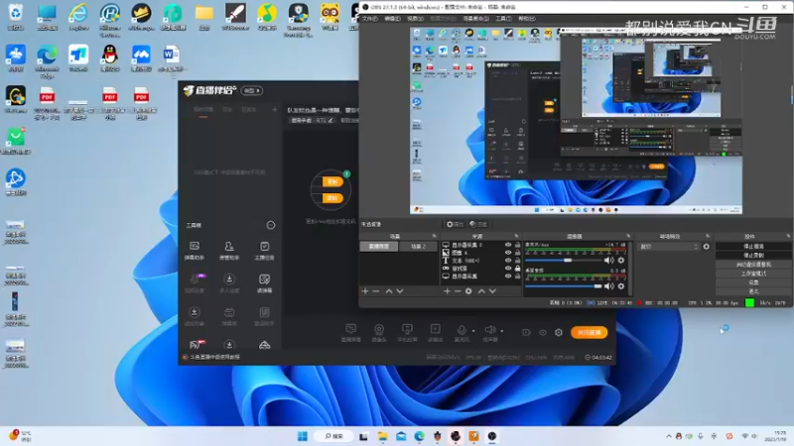Viewport: 794px width, 446px height.
Task: Remove the selected OBS scene with minus
Action: [x=376, y=291]
